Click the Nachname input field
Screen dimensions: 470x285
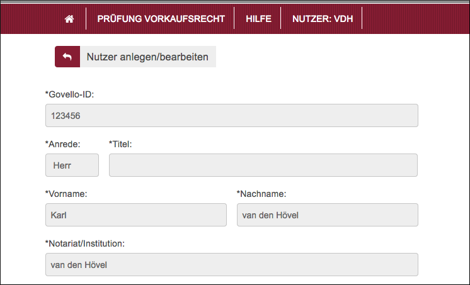(326, 215)
